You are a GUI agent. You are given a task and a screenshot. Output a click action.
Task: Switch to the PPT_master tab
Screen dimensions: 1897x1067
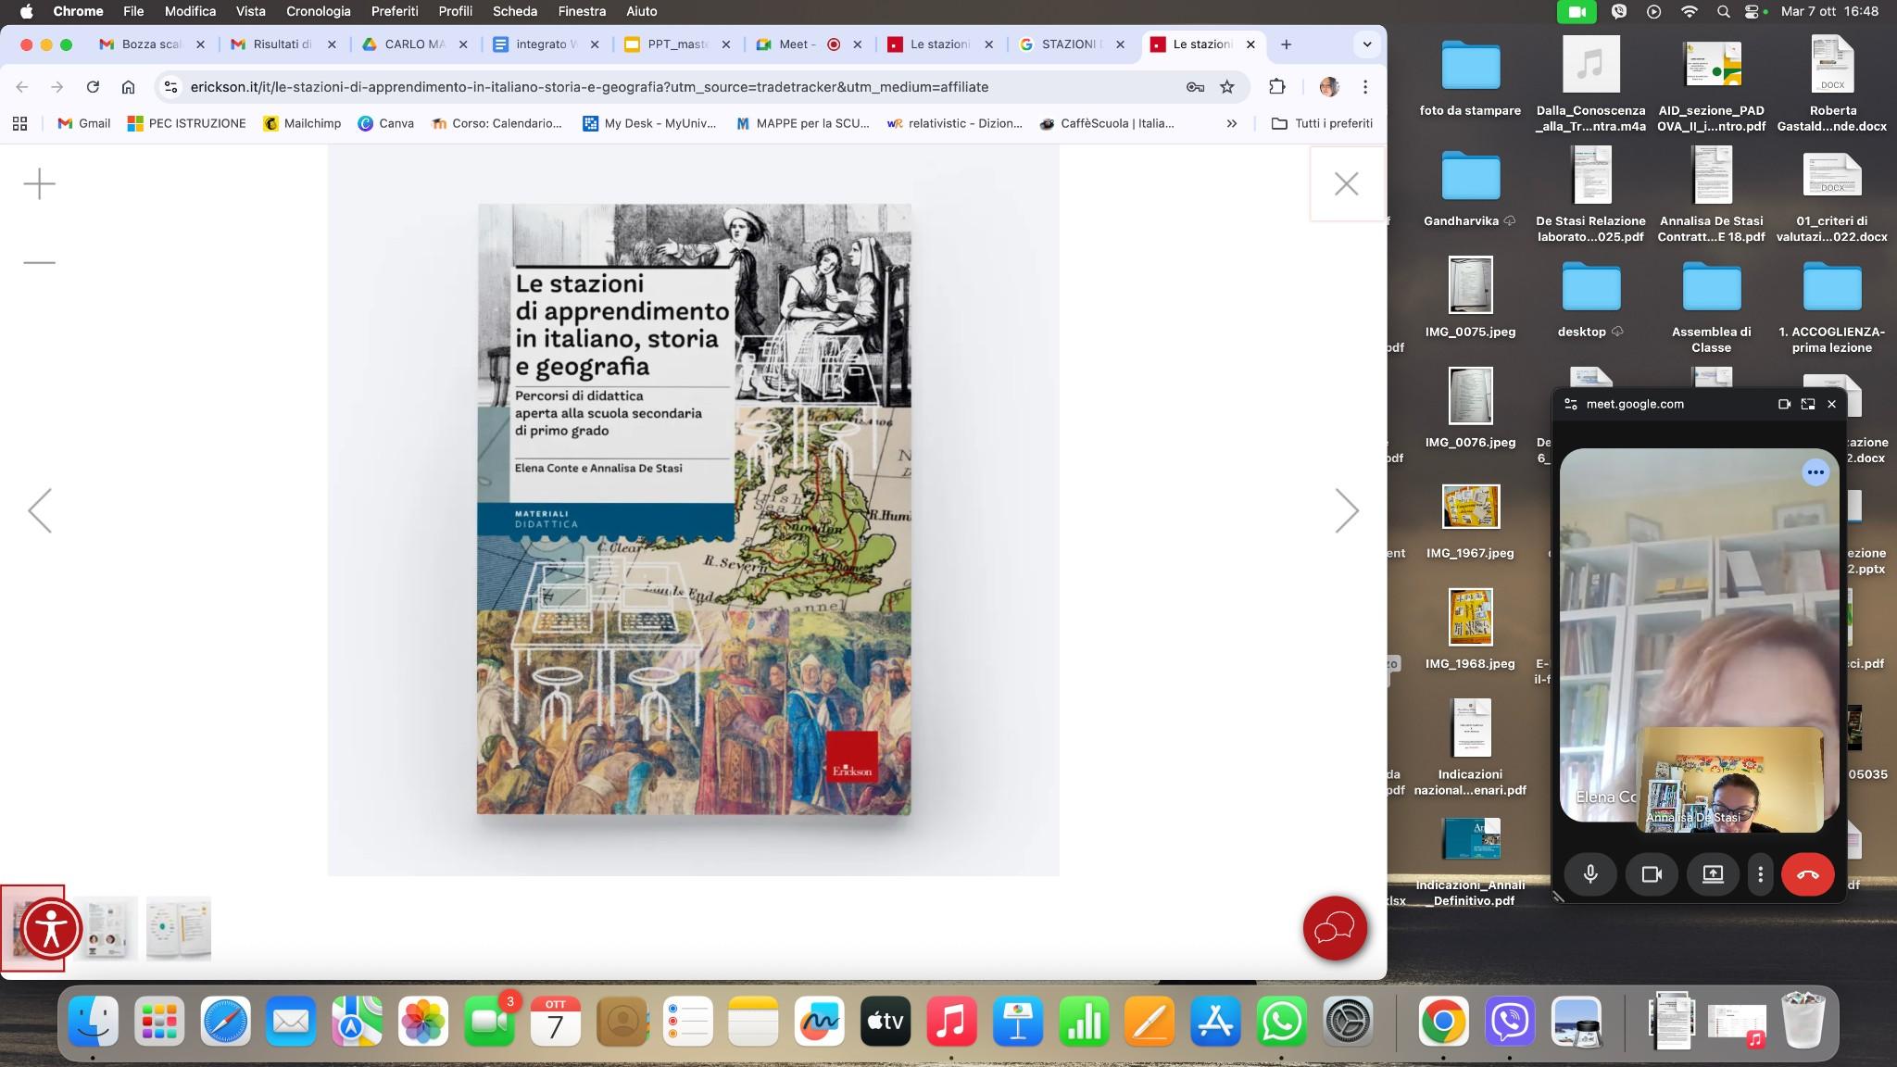tap(676, 44)
